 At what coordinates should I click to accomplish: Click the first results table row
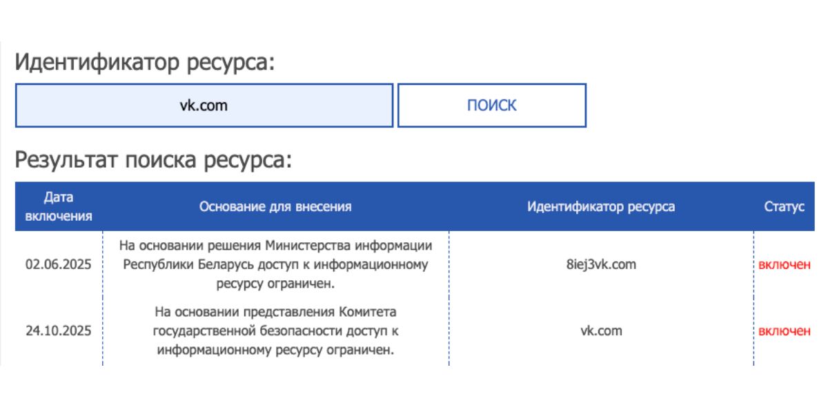click(414, 264)
